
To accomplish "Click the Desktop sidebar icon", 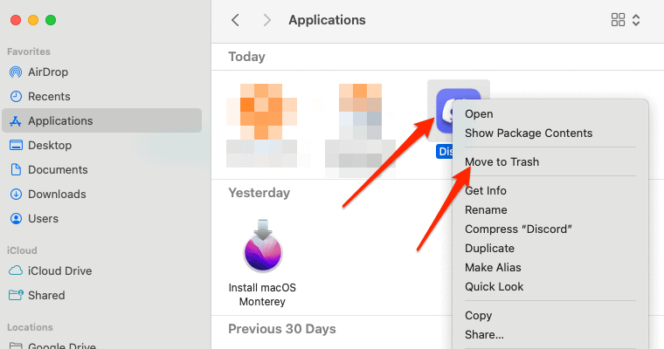I will coord(16,146).
